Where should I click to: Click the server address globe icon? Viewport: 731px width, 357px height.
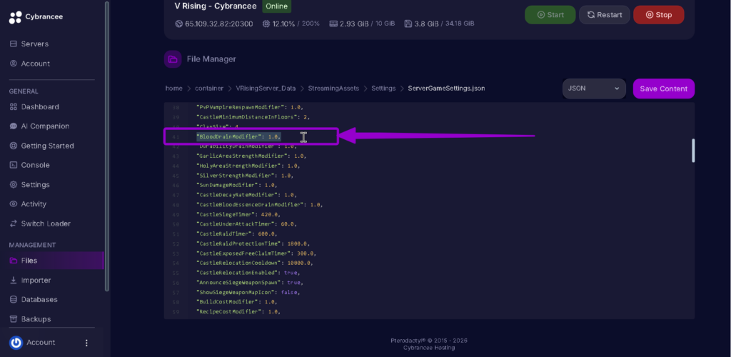pyautogui.click(x=179, y=24)
